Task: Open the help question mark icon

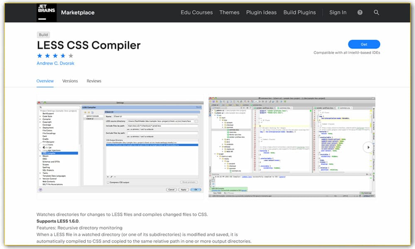Action: pos(359,12)
